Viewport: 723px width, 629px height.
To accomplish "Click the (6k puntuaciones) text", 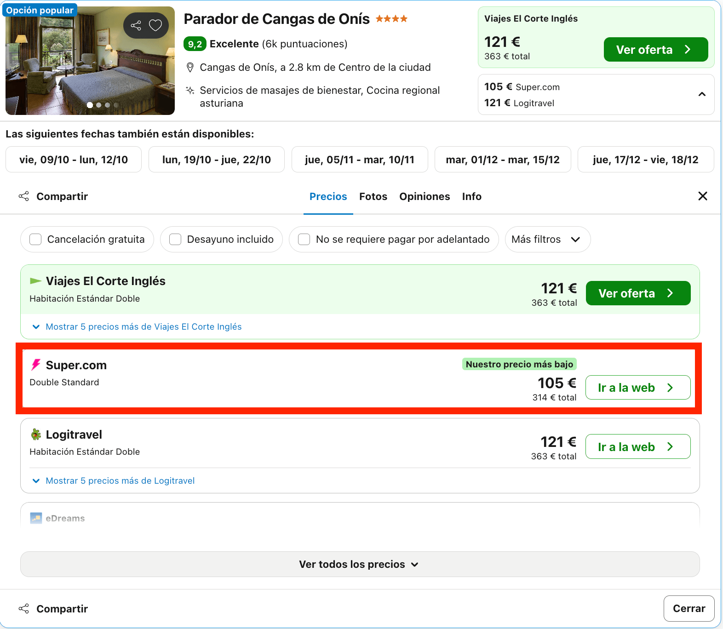I will [304, 44].
